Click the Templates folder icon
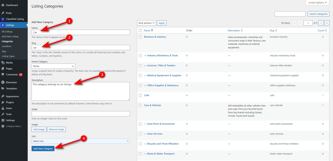The image size is (333, 161). 2,88
